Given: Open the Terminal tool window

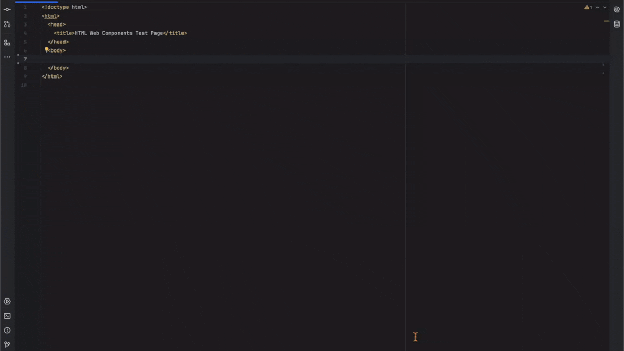Looking at the screenshot, I should 7,315.
